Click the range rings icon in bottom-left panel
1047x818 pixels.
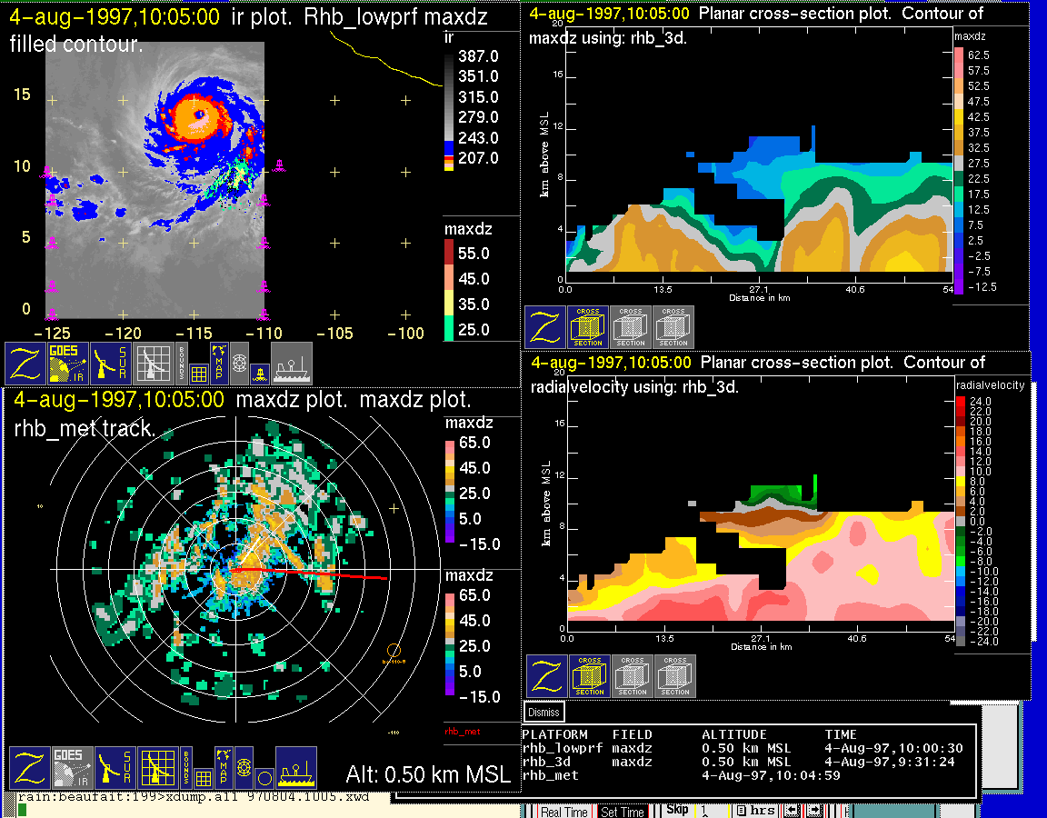point(243,768)
